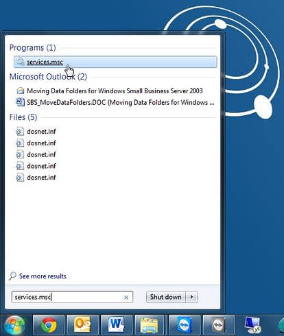
Task: Click in the services.msc search field
Action: coord(72,297)
